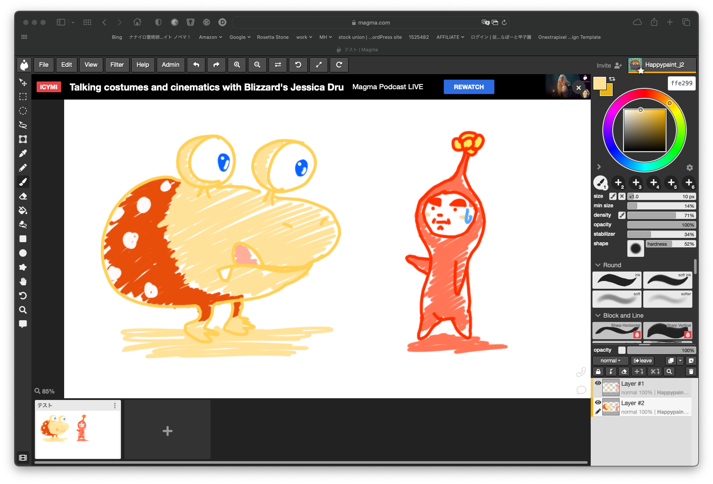Open color wheel settings gear
713x484 pixels.
pyautogui.click(x=690, y=168)
